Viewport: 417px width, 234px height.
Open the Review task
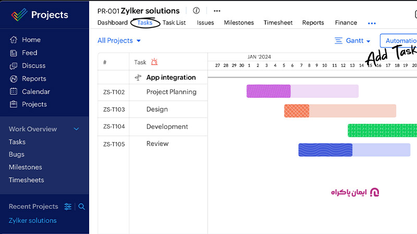157,144
